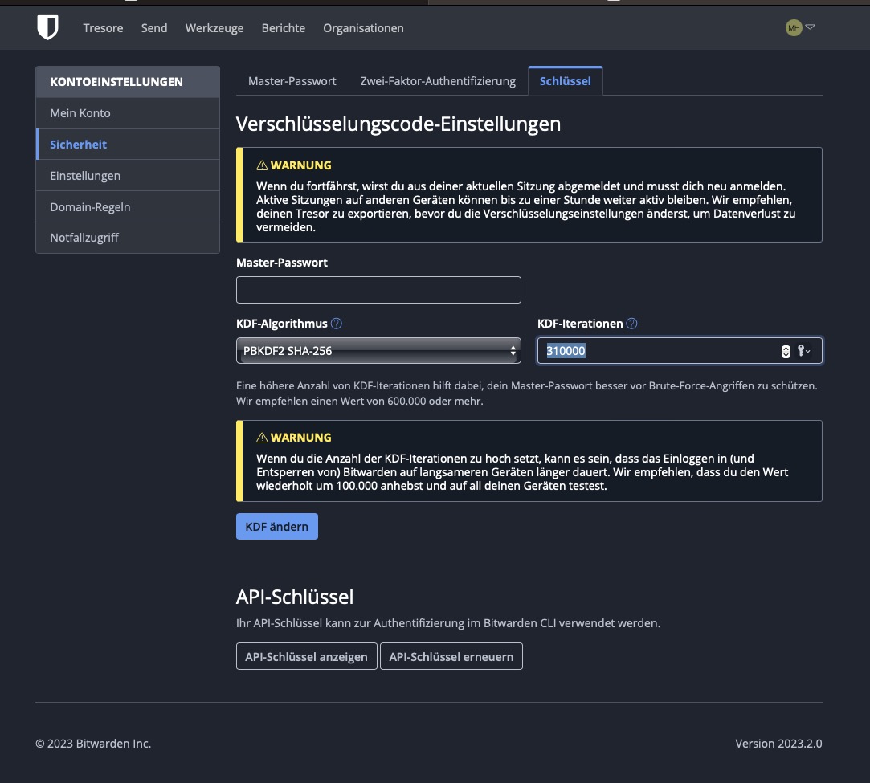This screenshot has width=870, height=783.
Task: Select Mein Konto in the sidebar
Action: click(128, 113)
